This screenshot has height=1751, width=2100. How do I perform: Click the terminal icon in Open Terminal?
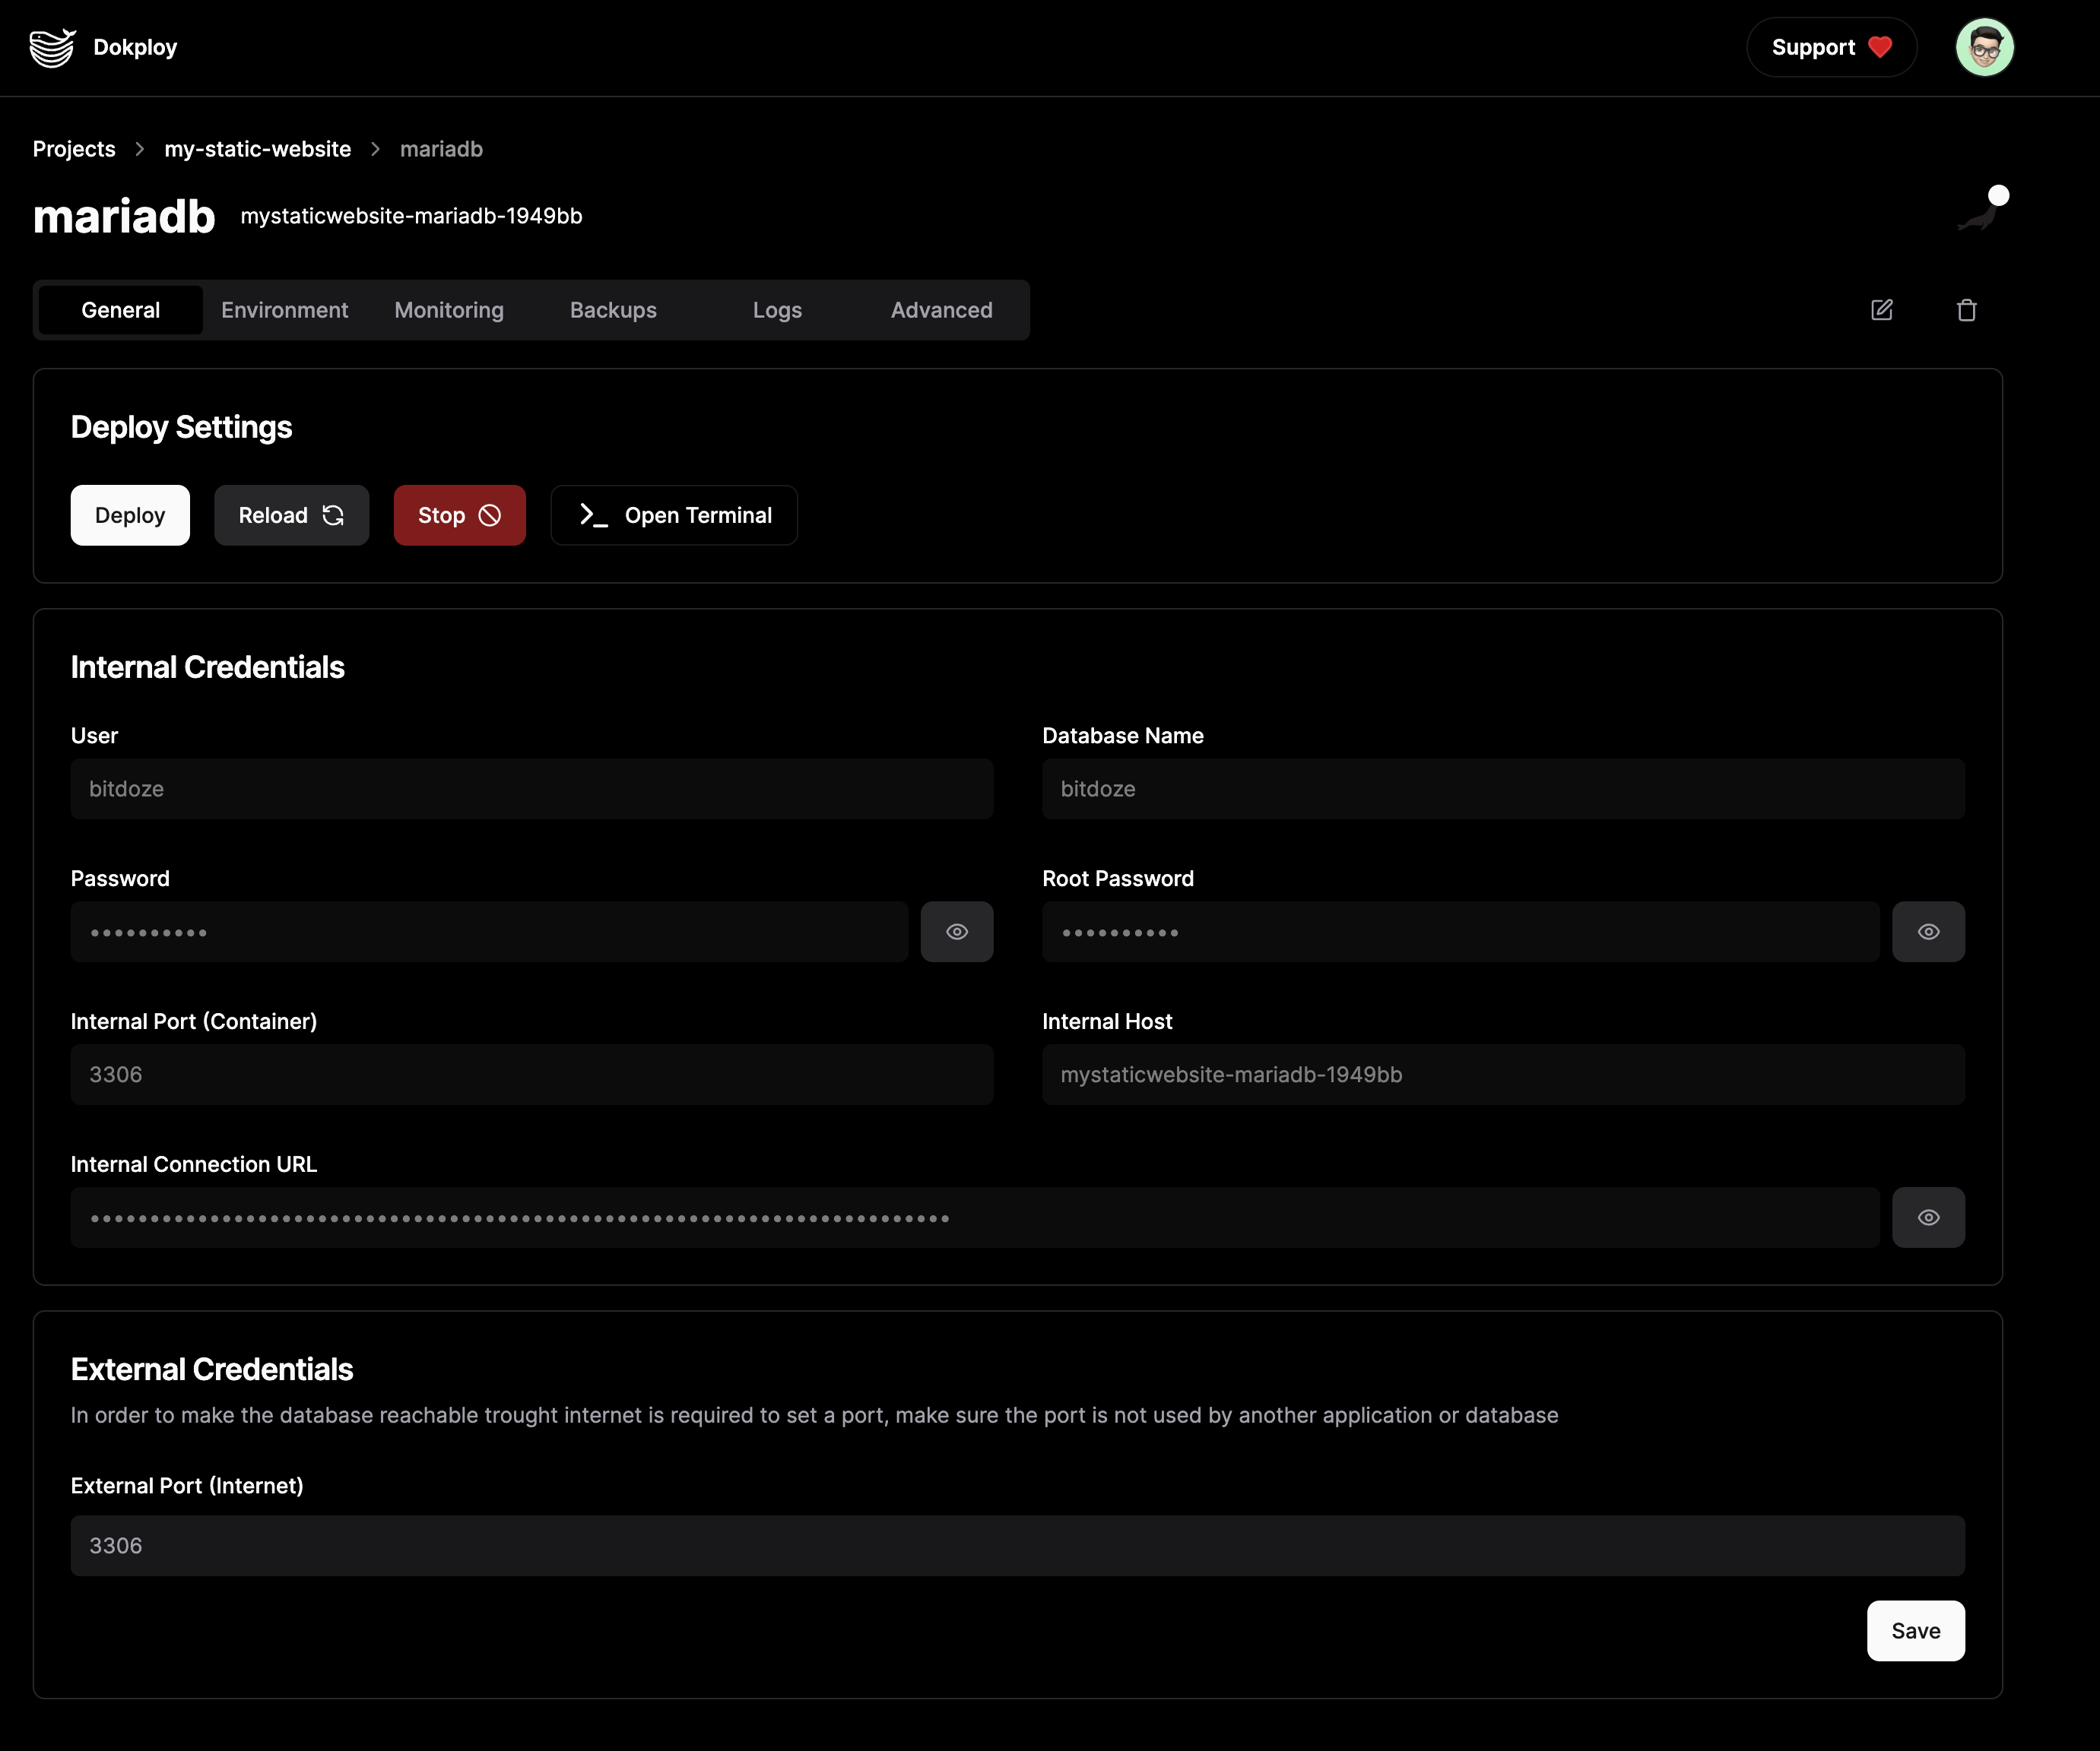click(592, 515)
